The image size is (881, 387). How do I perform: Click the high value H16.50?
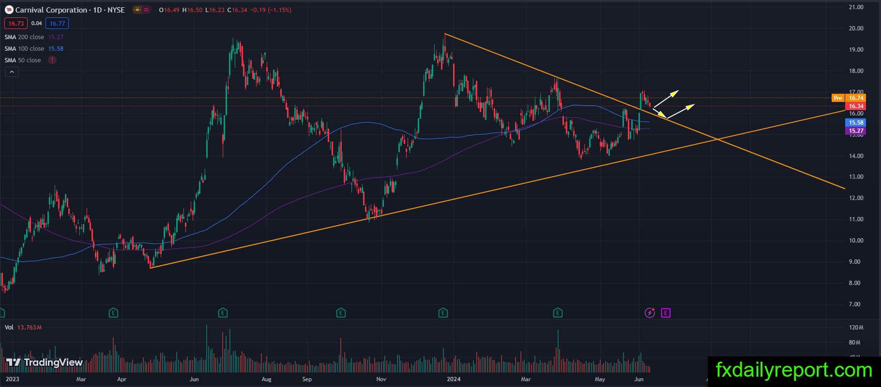pyautogui.click(x=193, y=10)
